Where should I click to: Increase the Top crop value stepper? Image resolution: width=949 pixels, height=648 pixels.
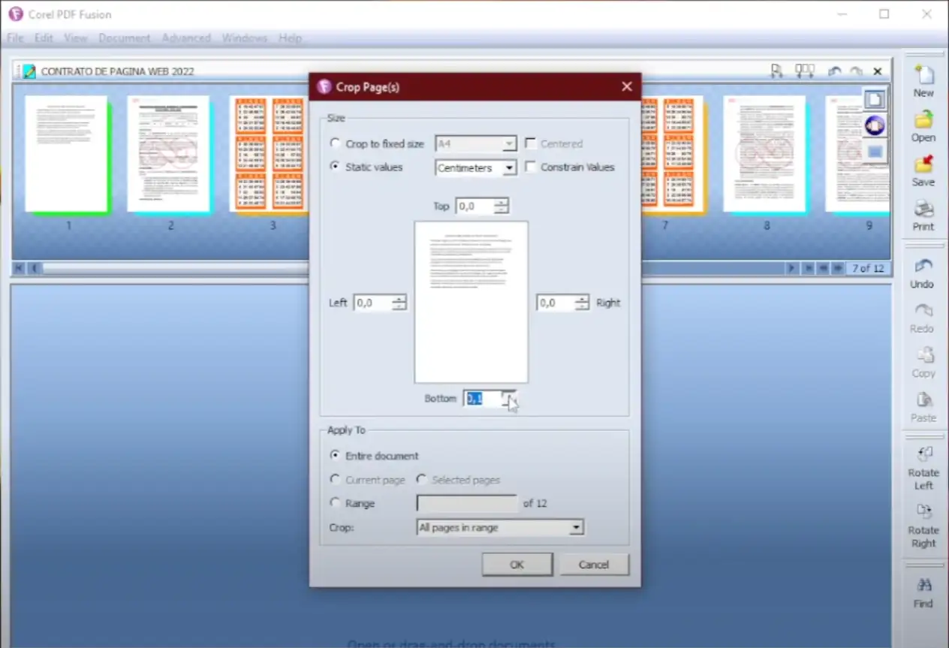501,202
